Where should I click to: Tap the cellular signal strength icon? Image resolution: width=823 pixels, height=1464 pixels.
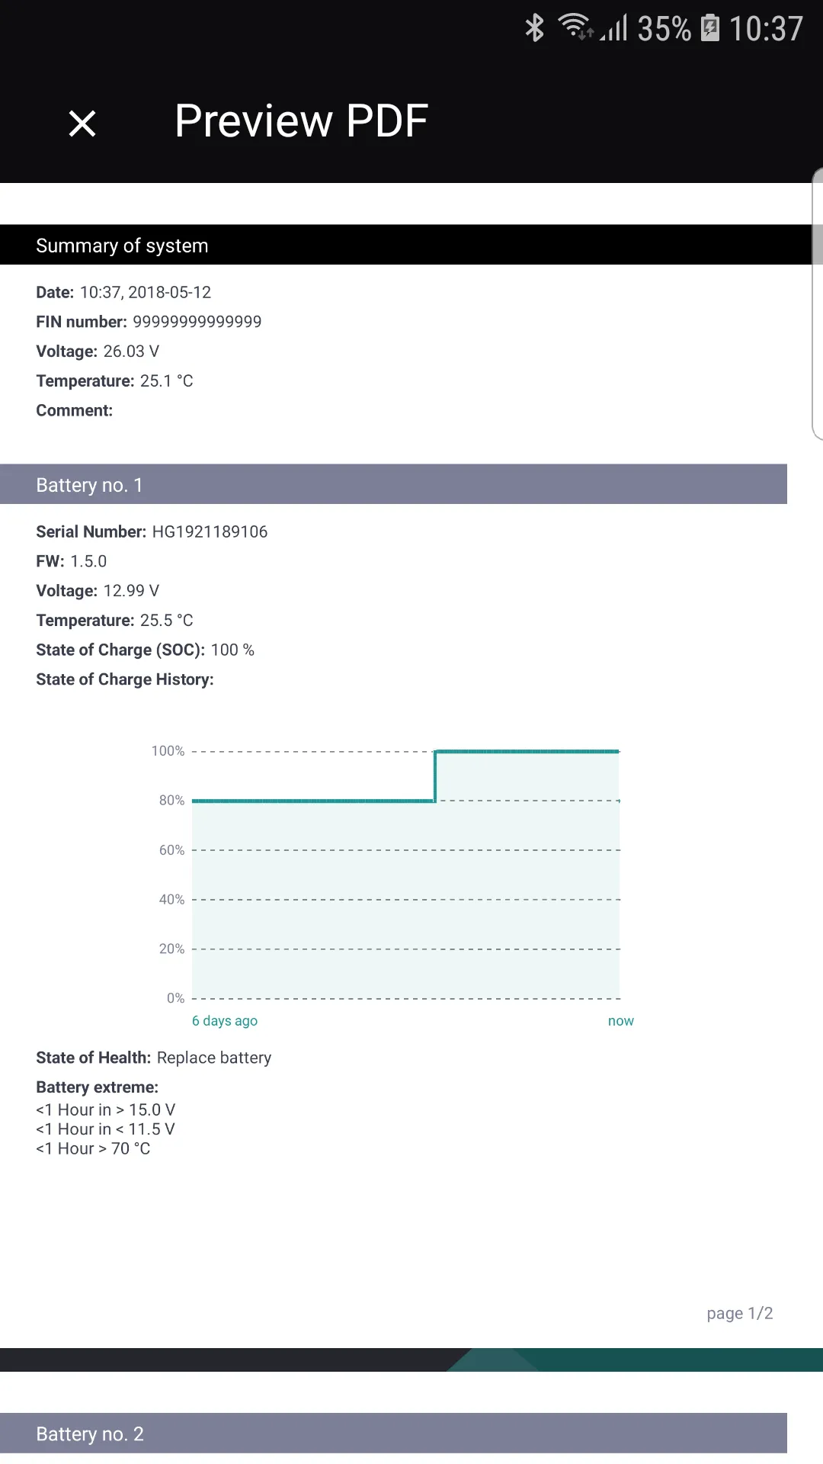[615, 28]
